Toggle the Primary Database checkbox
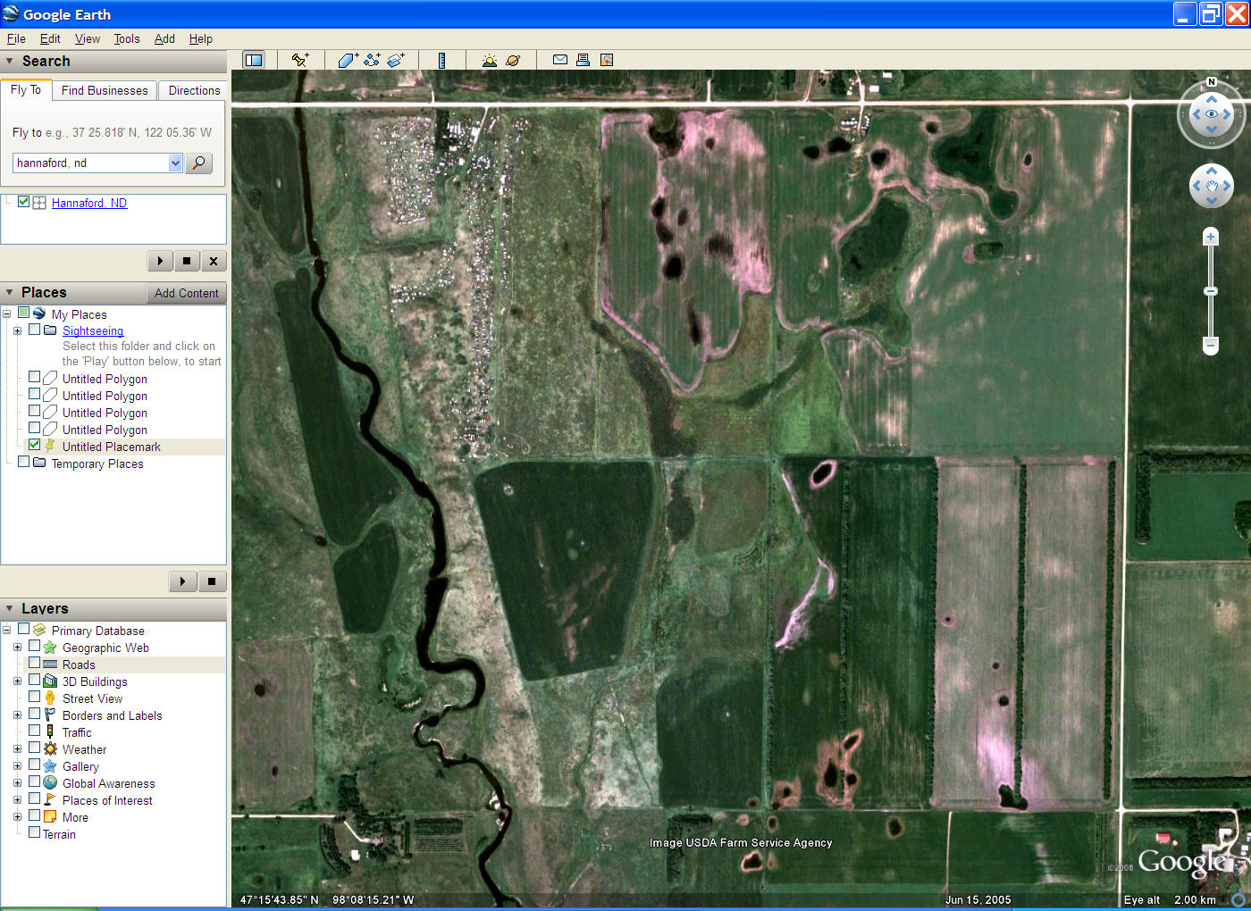 tap(23, 629)
